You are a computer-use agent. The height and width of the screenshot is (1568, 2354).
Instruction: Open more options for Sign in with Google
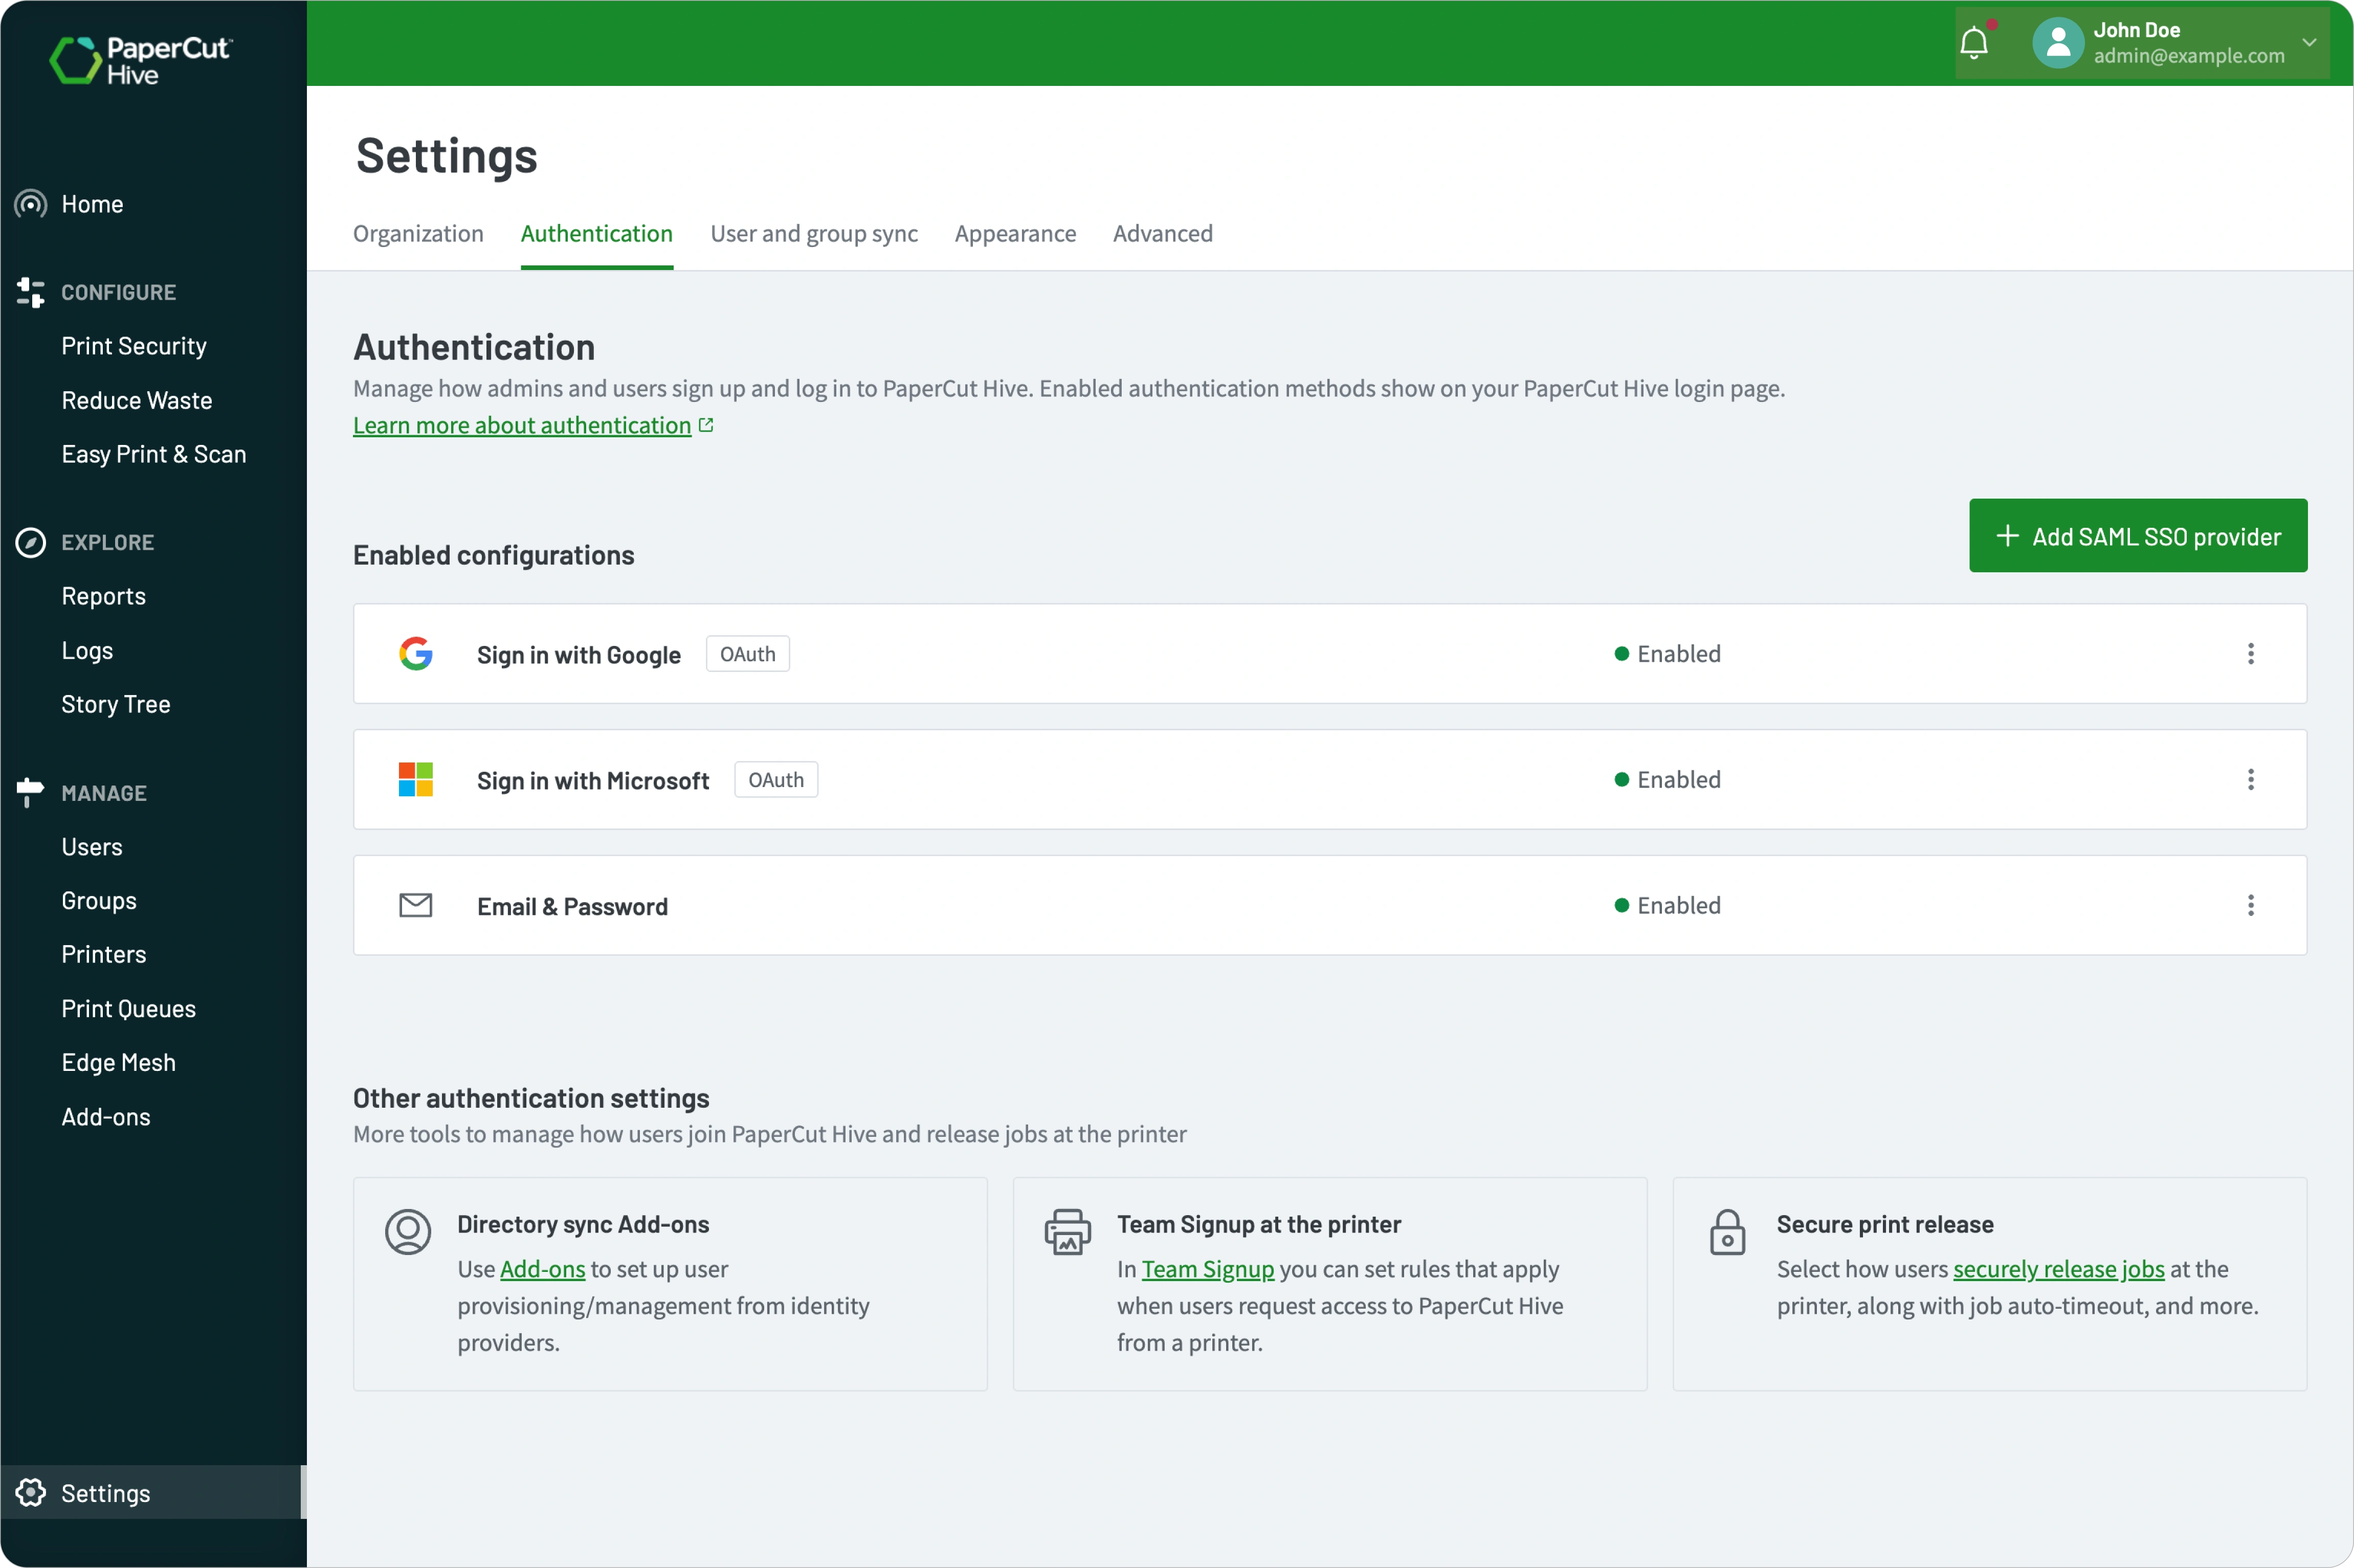click(2251, 654)
